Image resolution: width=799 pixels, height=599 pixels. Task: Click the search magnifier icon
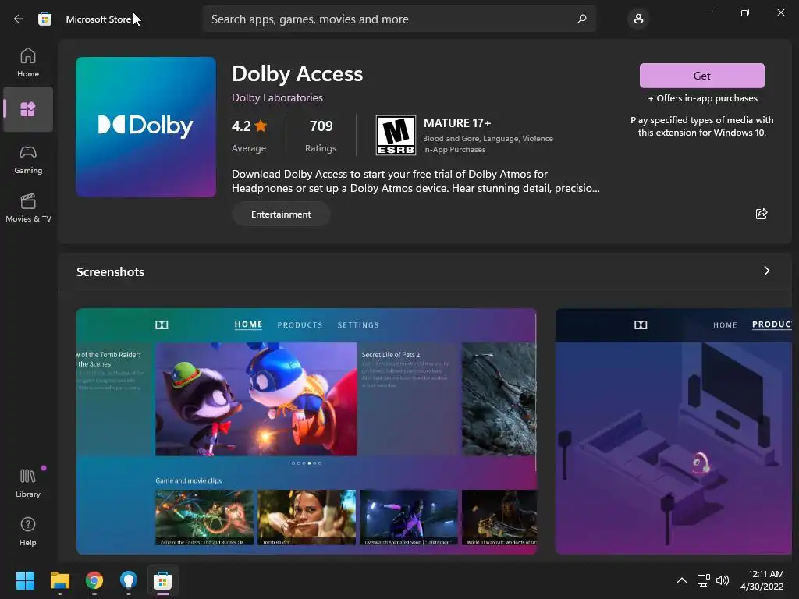582,19
